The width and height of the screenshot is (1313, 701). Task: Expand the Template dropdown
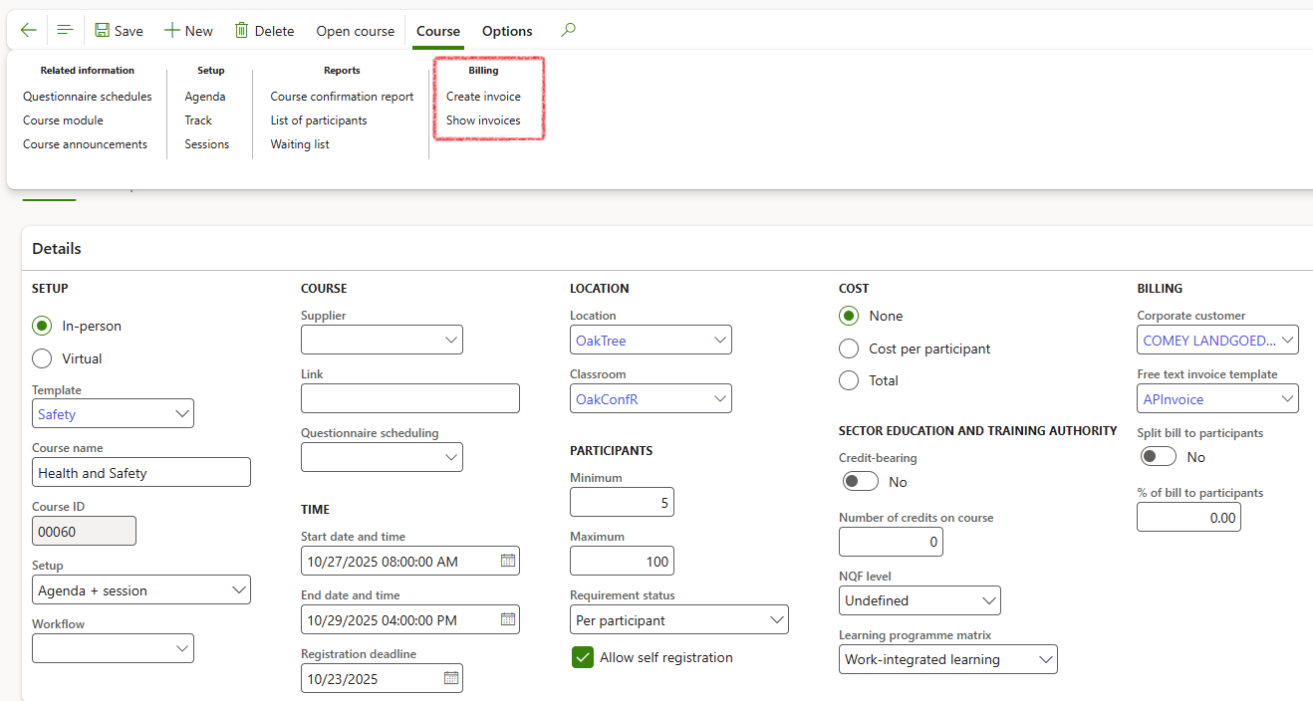click(181, 413)
